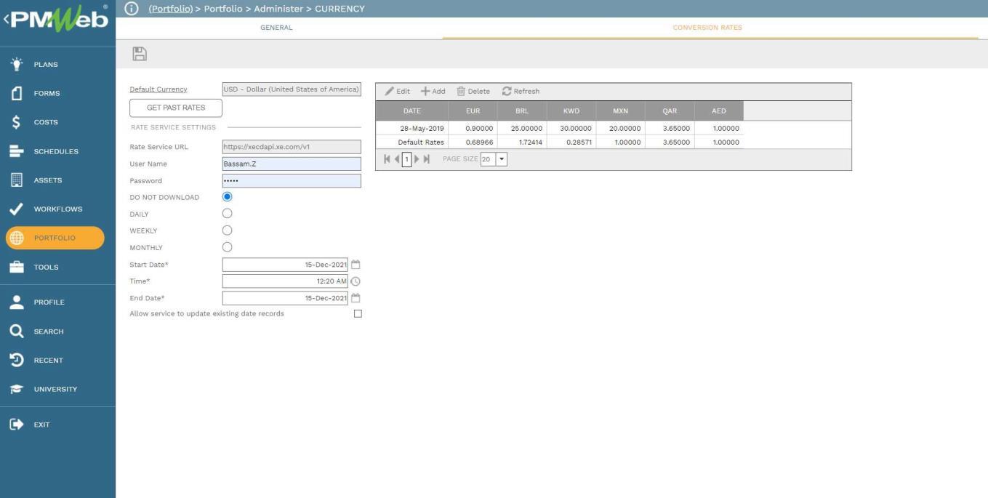Click the Password field
The width and height of the screenshot is (988, 498).
pos(292,181)
